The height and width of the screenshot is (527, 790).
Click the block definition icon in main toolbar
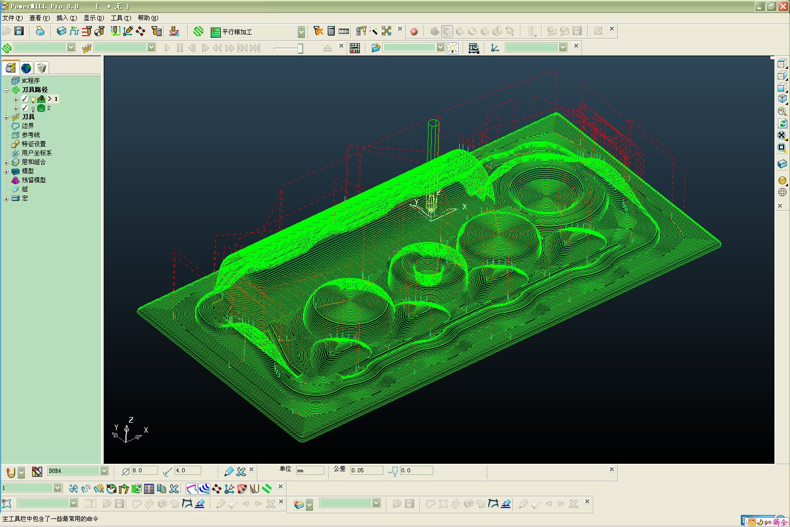61,31
